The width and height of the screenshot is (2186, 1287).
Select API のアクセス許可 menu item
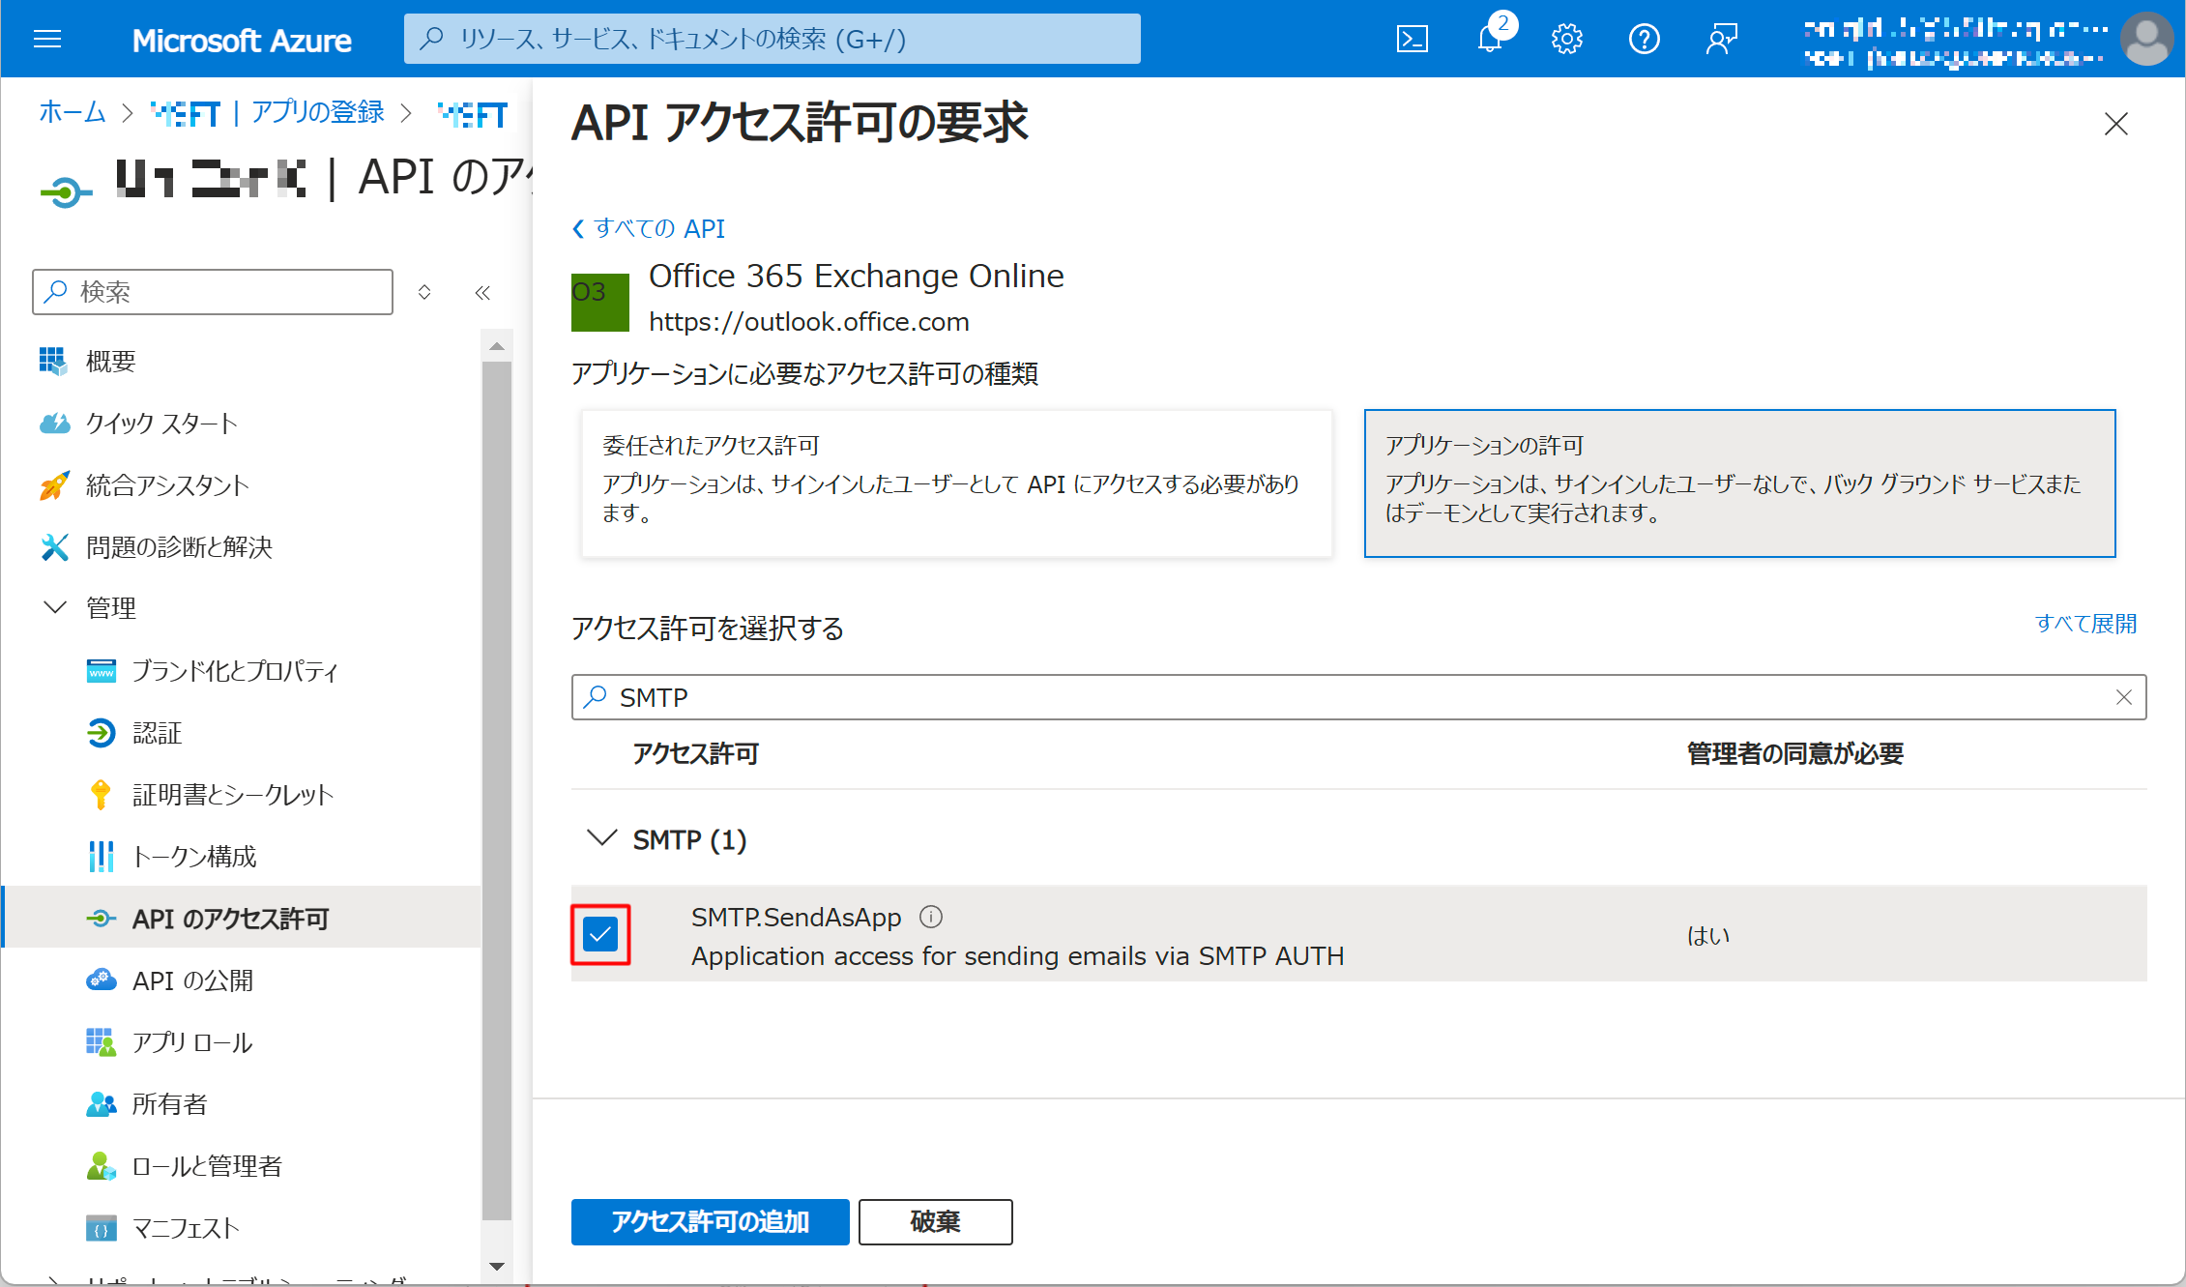coord(242,918)
